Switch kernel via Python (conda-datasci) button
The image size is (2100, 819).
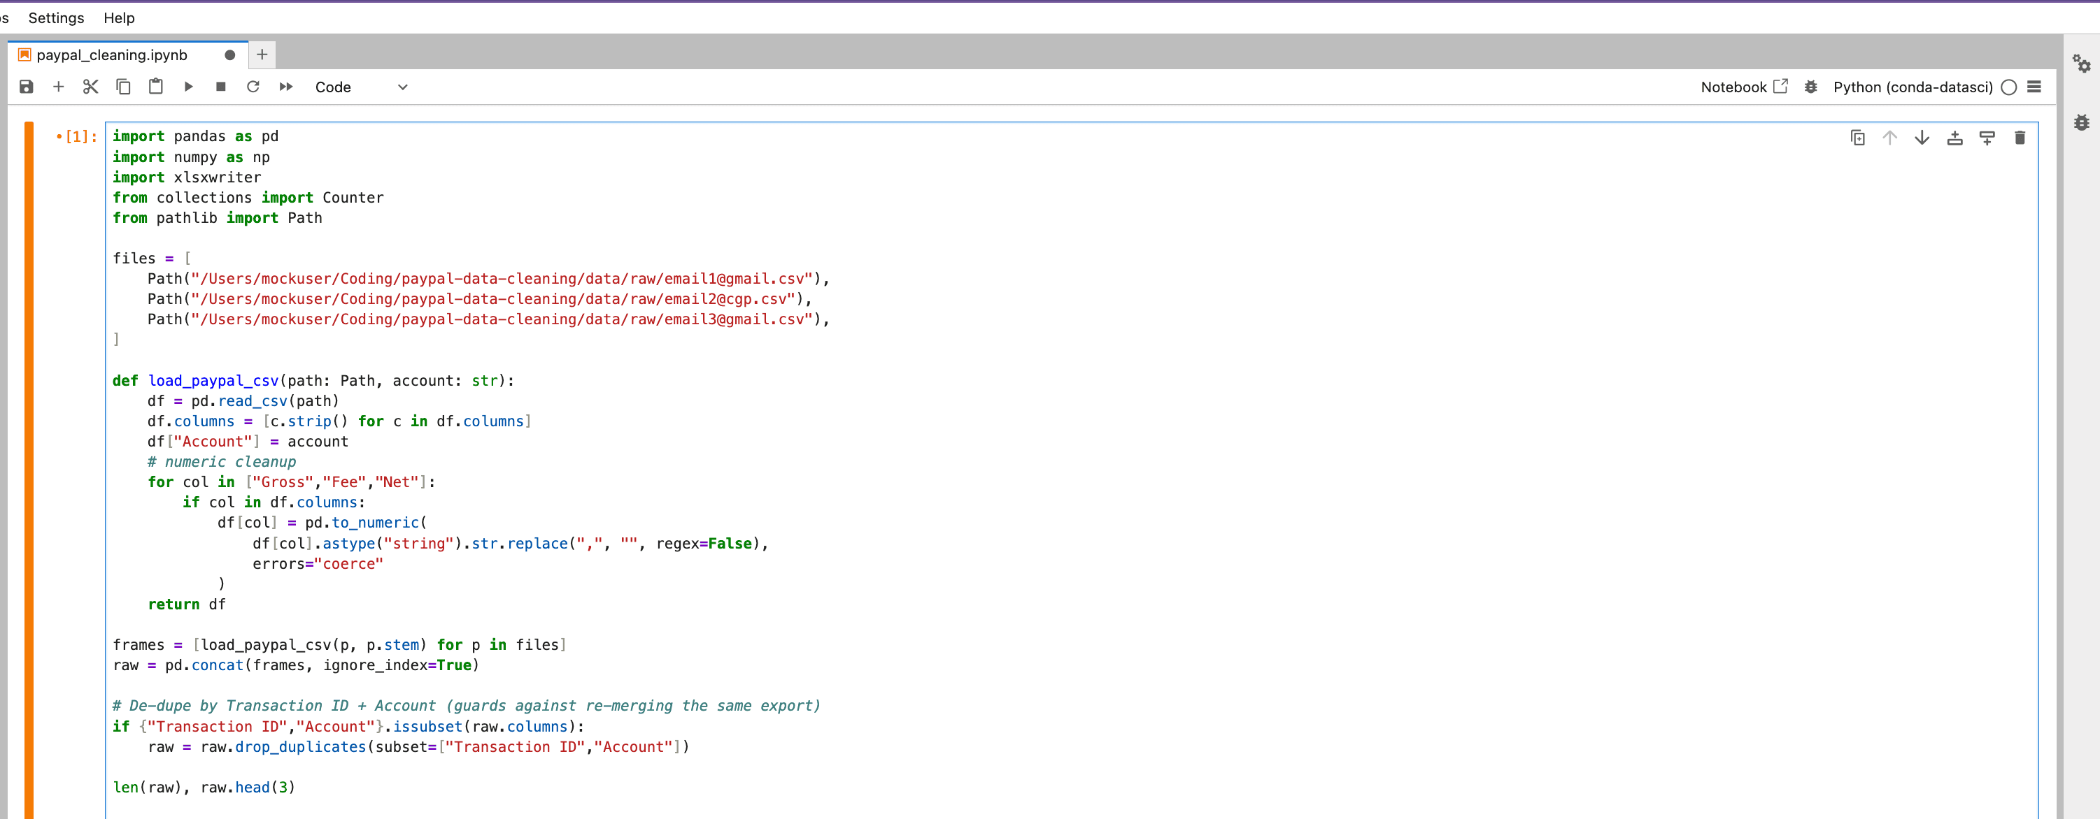[x=1912, y=87]
